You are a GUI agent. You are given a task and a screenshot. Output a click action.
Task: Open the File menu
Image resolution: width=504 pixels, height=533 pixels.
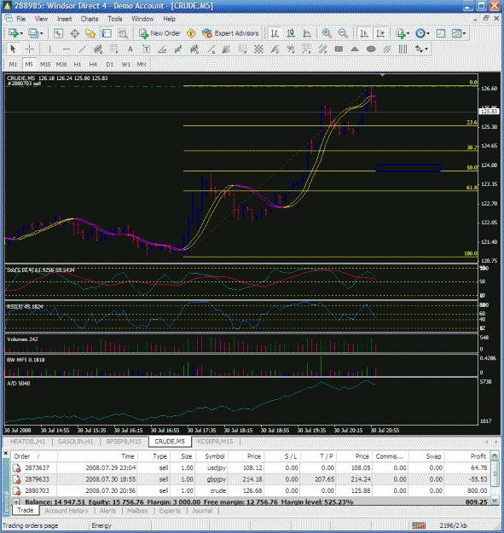click(20, 19)
